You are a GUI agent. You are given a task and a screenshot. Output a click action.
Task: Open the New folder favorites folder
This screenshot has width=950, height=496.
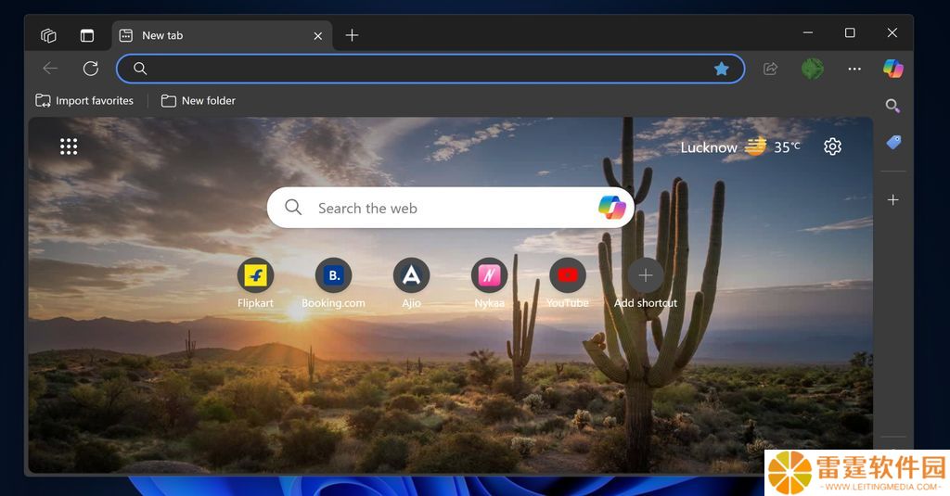pyautogui.click(x=199, y=100)
